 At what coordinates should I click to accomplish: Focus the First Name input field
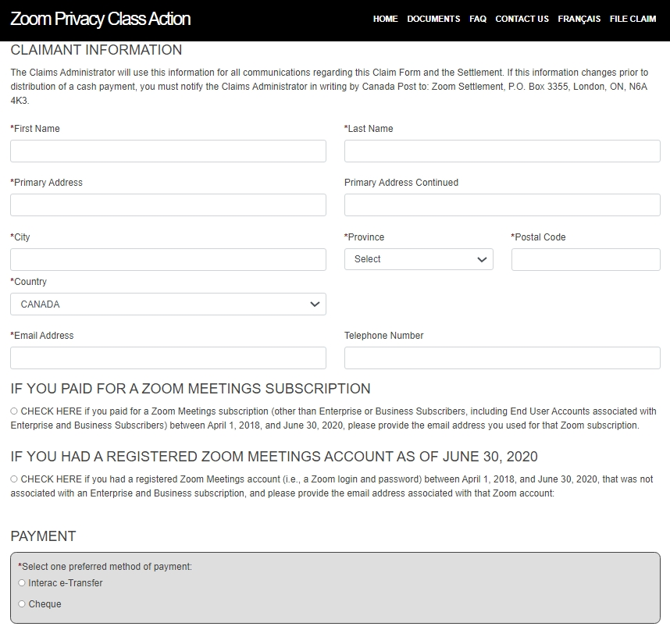pyautogui.click(x=169, y=151)
